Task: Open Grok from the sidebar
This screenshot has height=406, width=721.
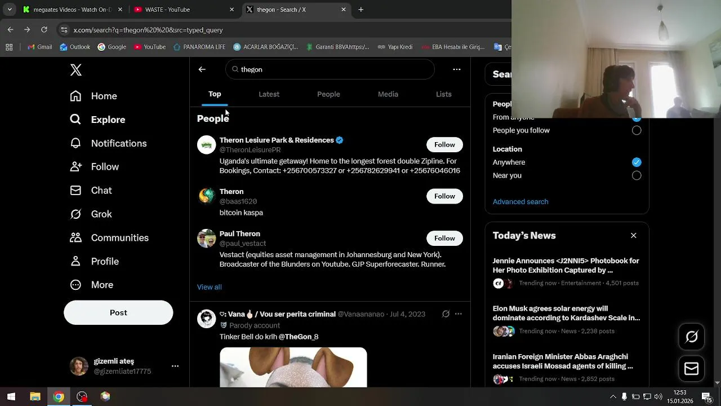Action: pos(91,214)
